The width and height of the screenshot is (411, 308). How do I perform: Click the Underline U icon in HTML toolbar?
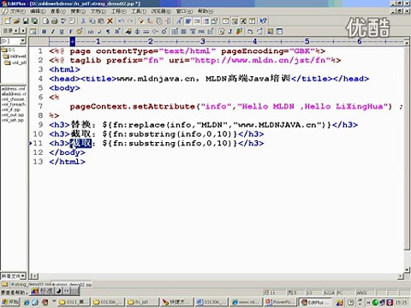(62, 32)
